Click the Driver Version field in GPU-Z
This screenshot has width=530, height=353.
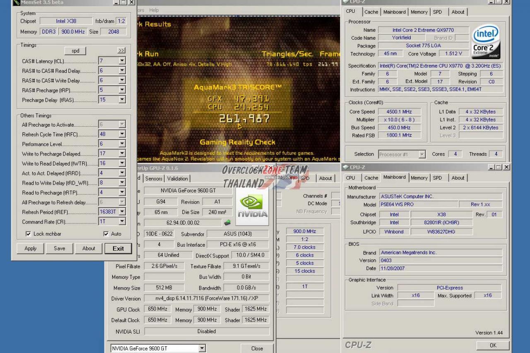click(x=207, y=298)
